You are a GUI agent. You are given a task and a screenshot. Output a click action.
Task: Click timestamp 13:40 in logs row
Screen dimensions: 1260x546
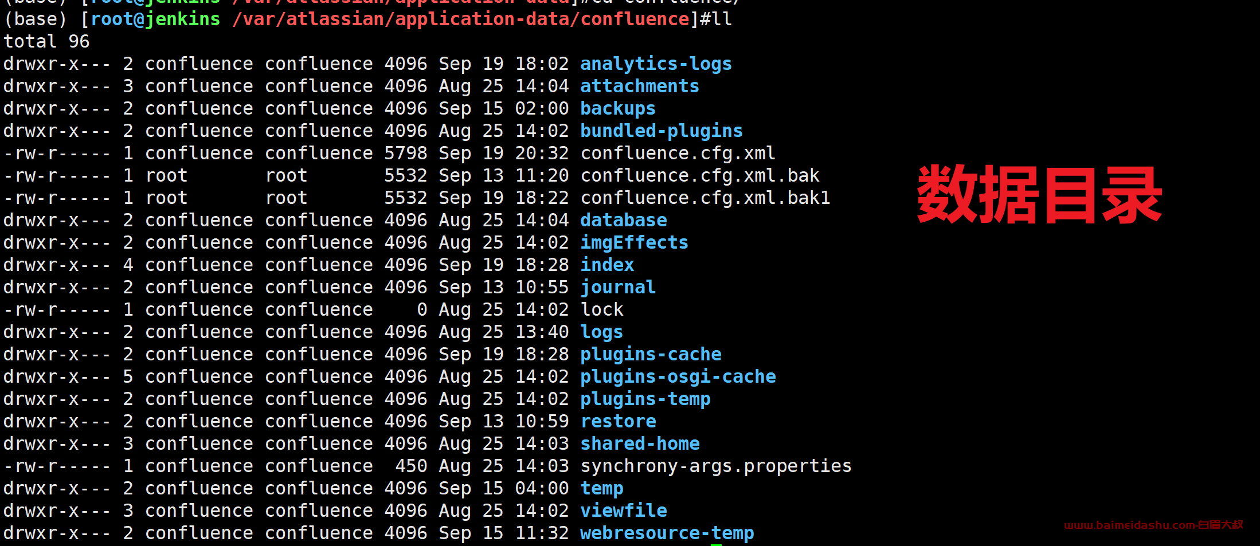coord(542,332)
